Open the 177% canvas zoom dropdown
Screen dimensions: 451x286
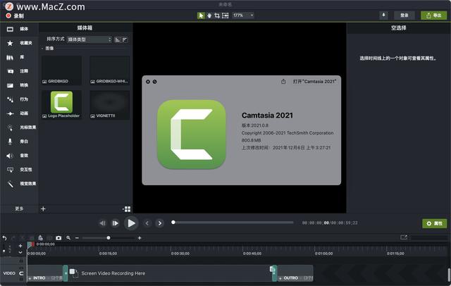[243, 15]
